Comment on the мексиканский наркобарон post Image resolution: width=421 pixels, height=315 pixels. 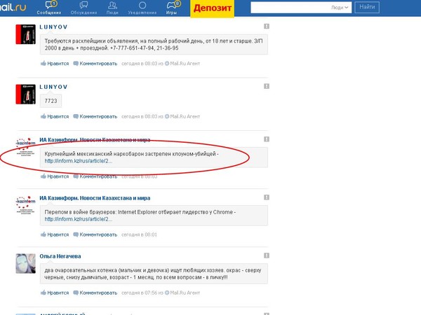(95, 176)
